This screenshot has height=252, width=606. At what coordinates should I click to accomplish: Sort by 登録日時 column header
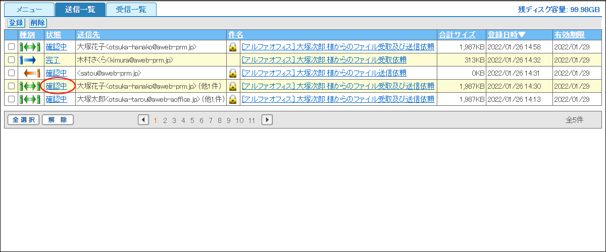point(506,35)
